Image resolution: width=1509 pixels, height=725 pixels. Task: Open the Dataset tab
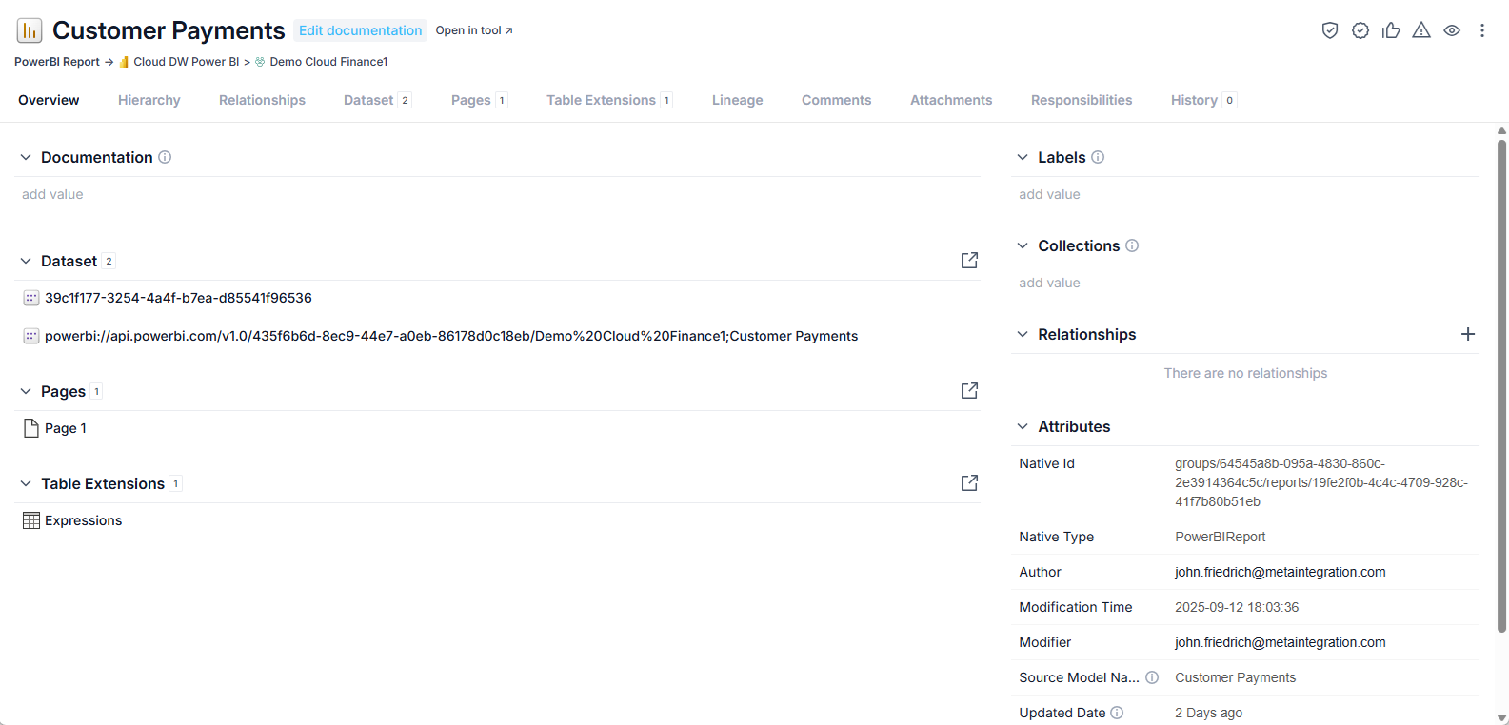(x=378, y=100)
